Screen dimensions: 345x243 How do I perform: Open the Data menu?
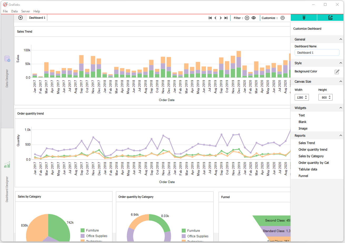(14, 11)
